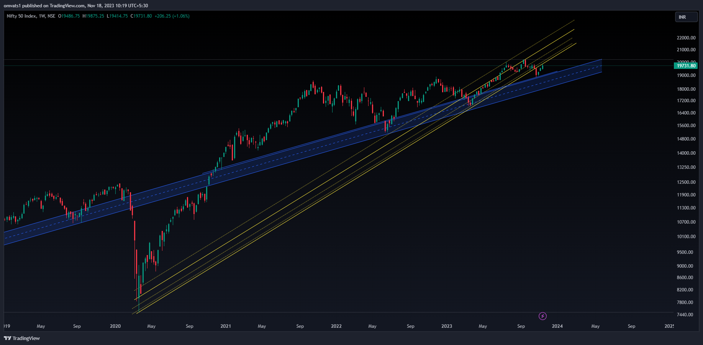Screen dimensions: 703x345
Task: Click the 11900.00 price axis label
Action: [686, 195]
